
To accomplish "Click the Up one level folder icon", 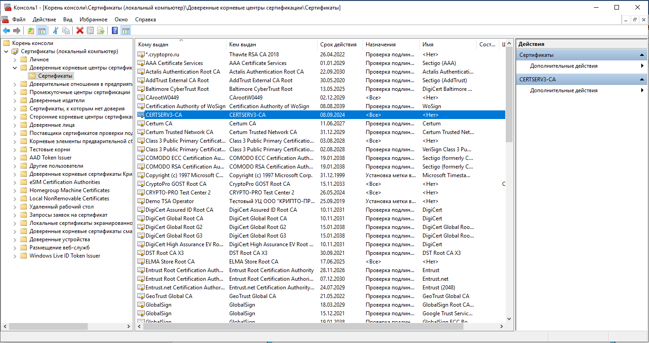I will click(31, 30).
